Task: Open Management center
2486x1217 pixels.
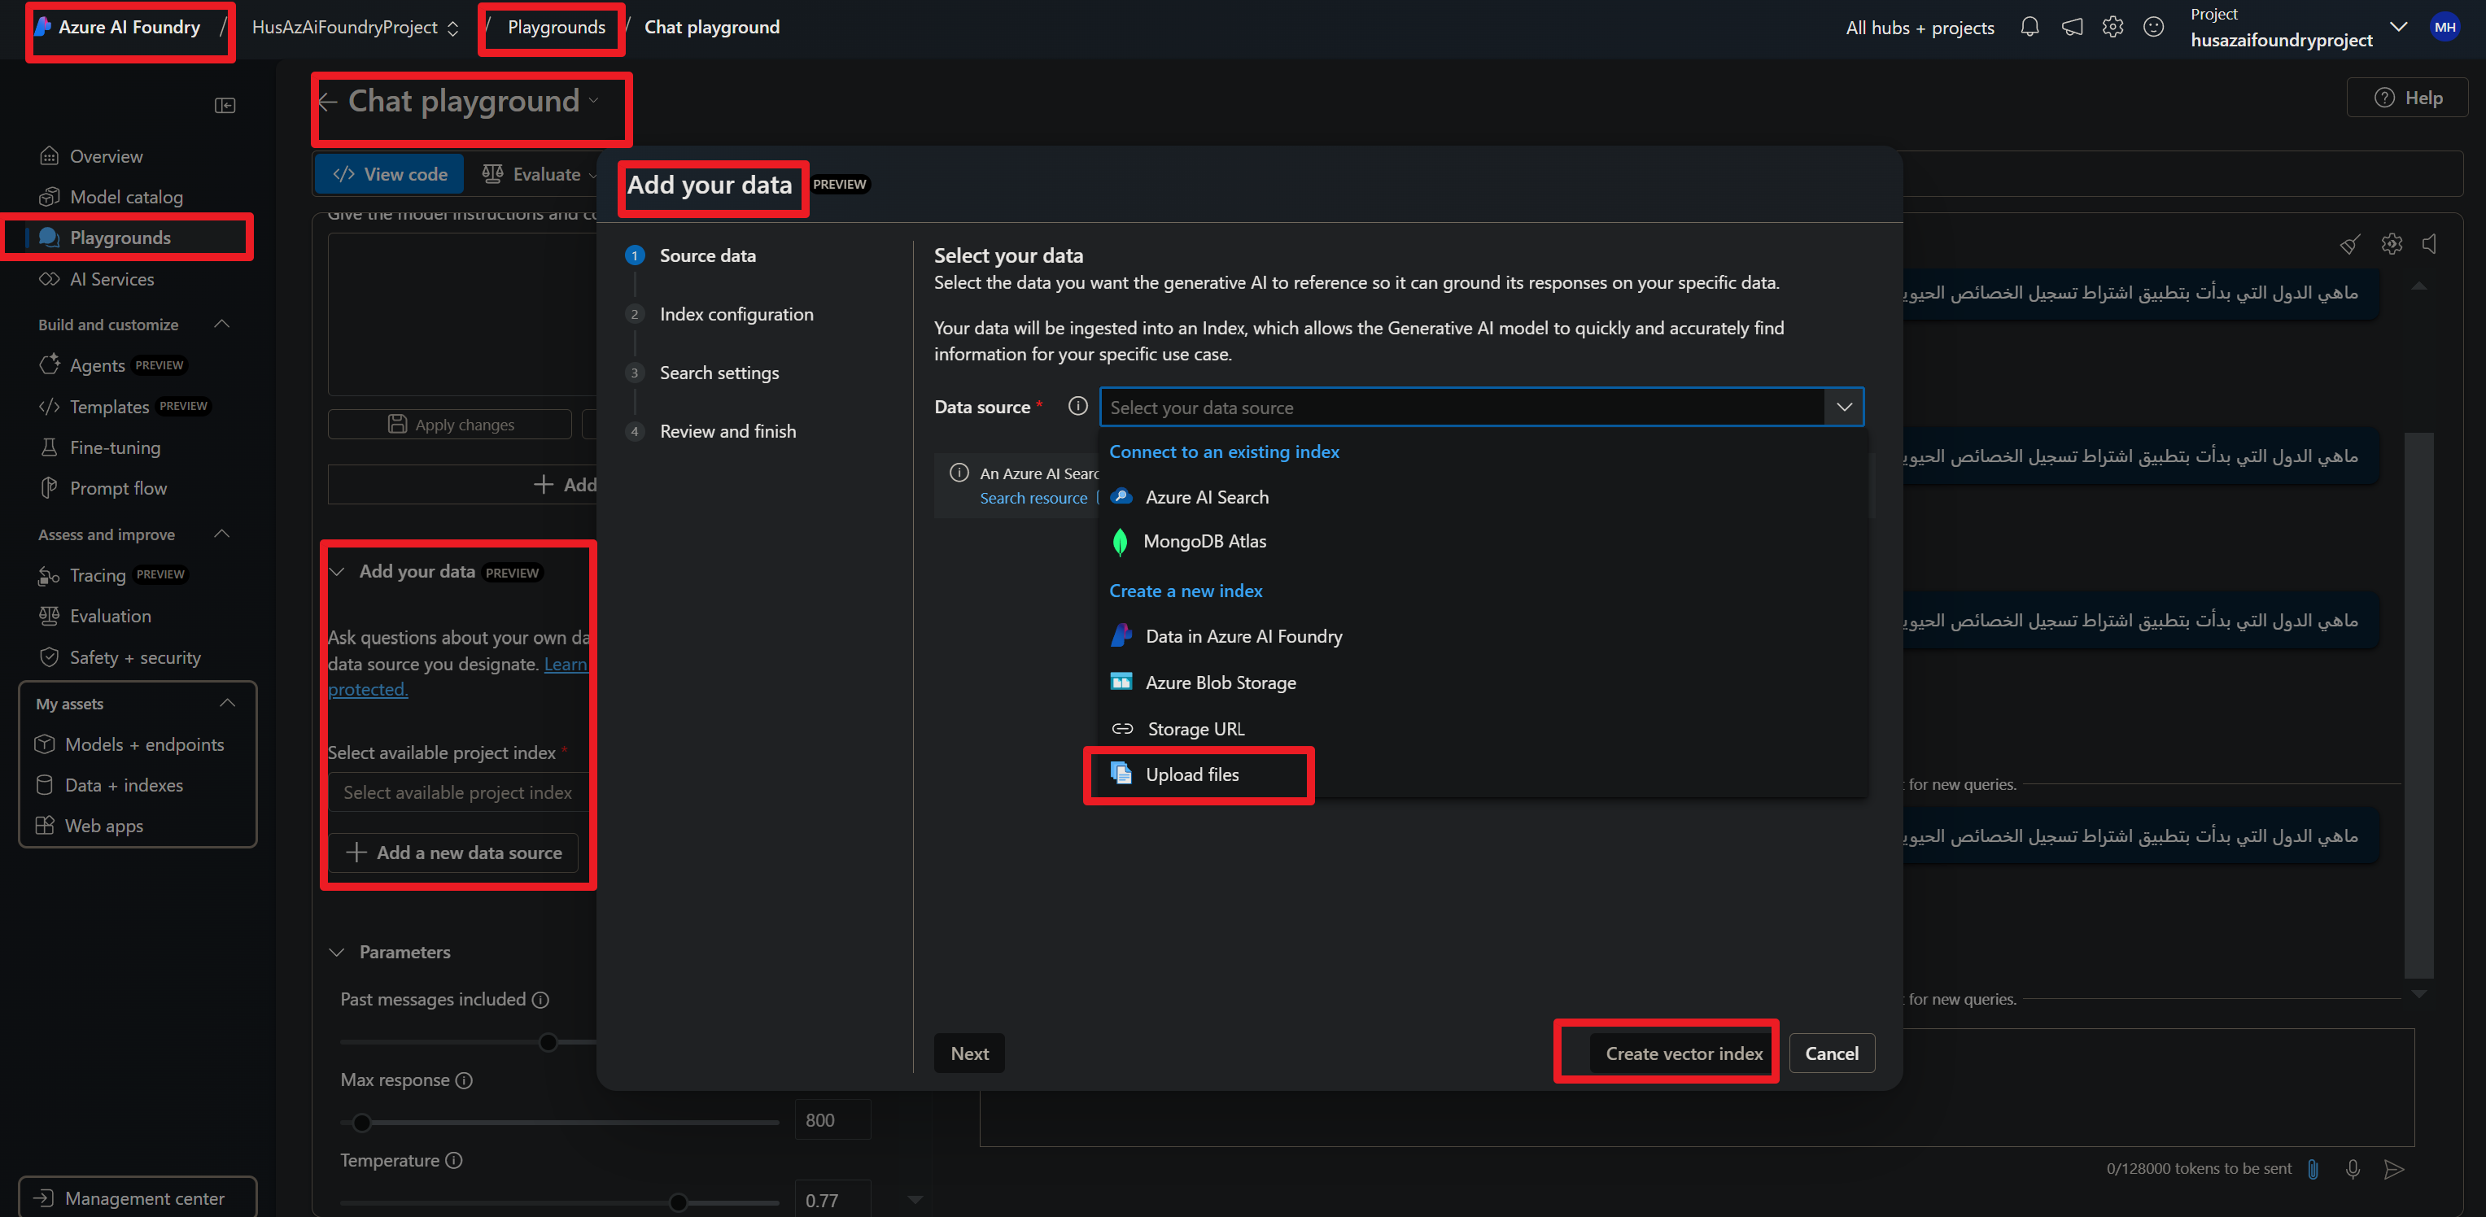Action: pos(137,1197)
